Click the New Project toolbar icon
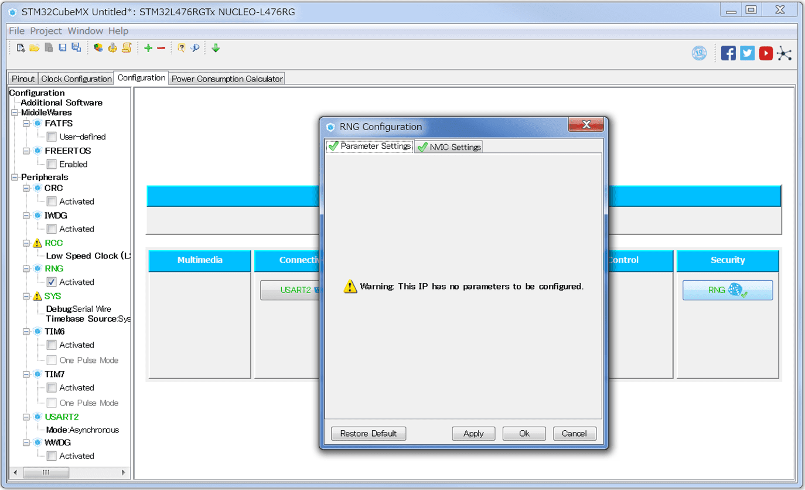Viewport: 805px width, 490px height. pos(21,48)
